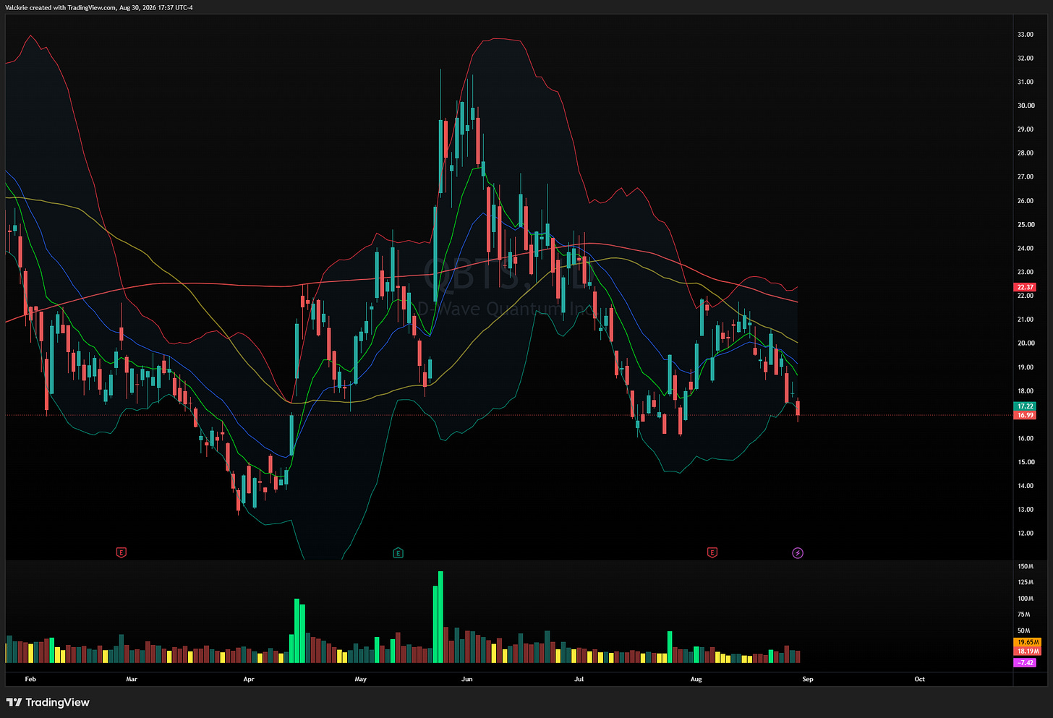Click 21.00 on the price scale
Viewport: 1053px width, 718px height.
click(1026, 320)
